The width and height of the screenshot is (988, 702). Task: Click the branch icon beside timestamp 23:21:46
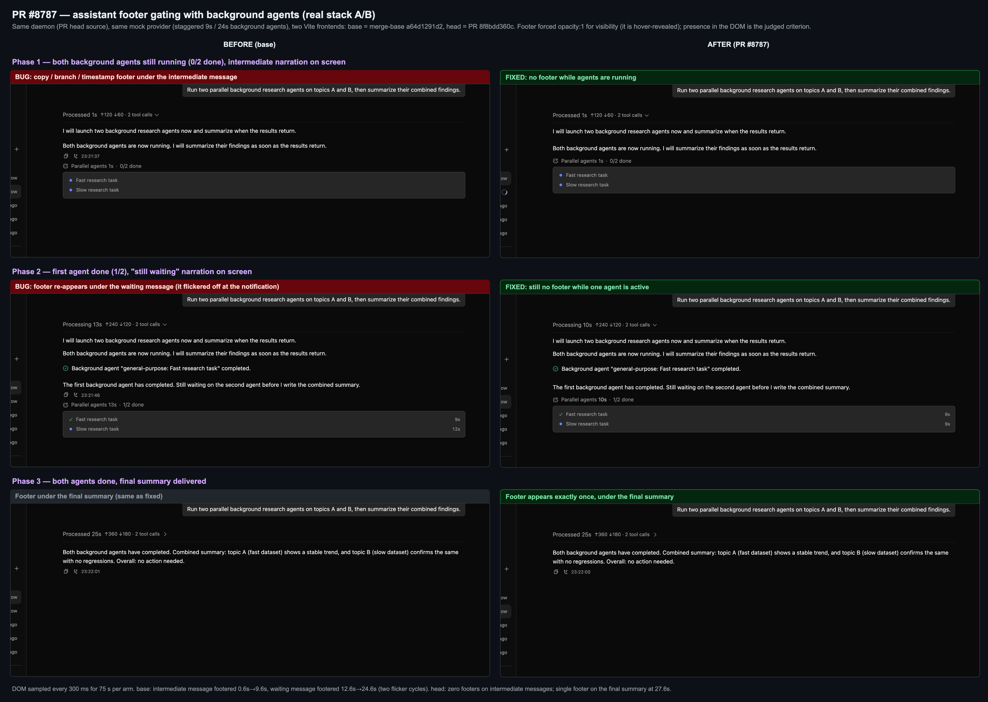pos(76,395)
